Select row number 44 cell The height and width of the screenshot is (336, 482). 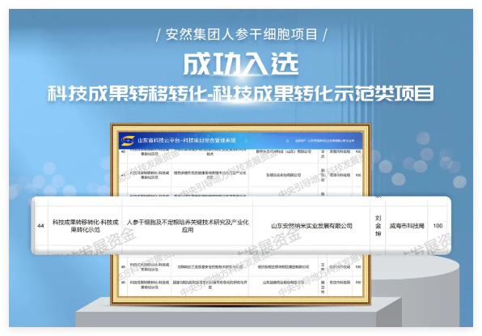click(x=40, y=226)
